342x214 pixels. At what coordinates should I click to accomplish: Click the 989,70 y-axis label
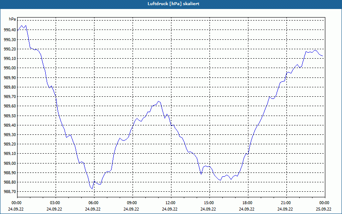(x=10, y=97)
